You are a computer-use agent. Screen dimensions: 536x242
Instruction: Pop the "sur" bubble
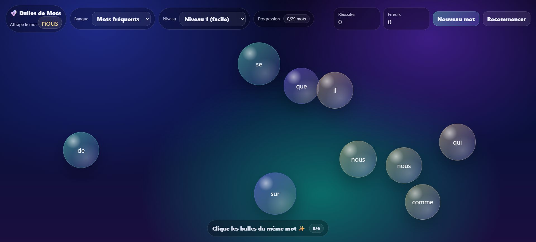coord(275,194)
